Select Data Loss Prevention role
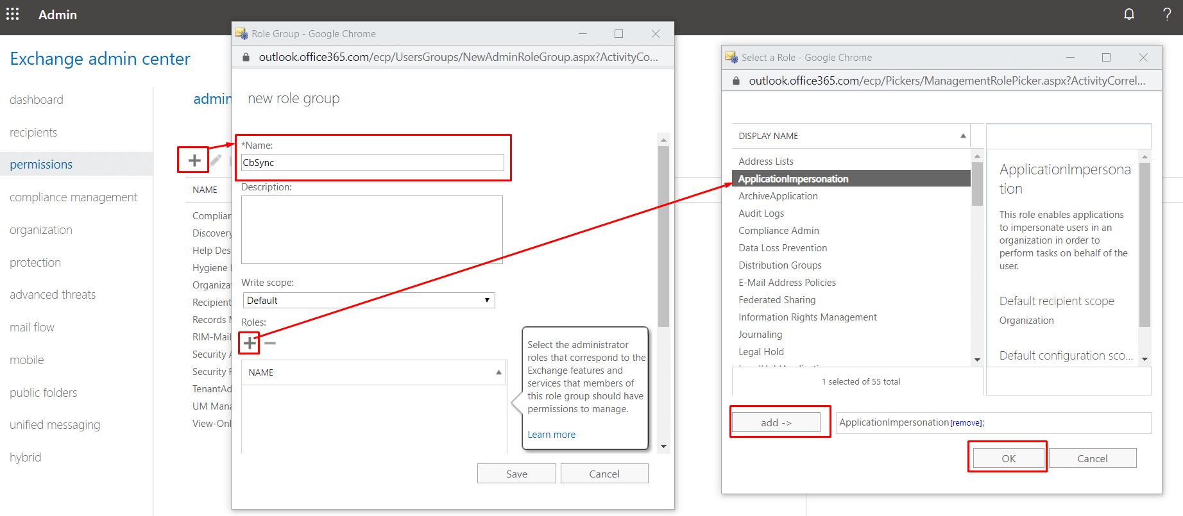The height and width of the screenshot is (516, 1183). click(783, 248)
